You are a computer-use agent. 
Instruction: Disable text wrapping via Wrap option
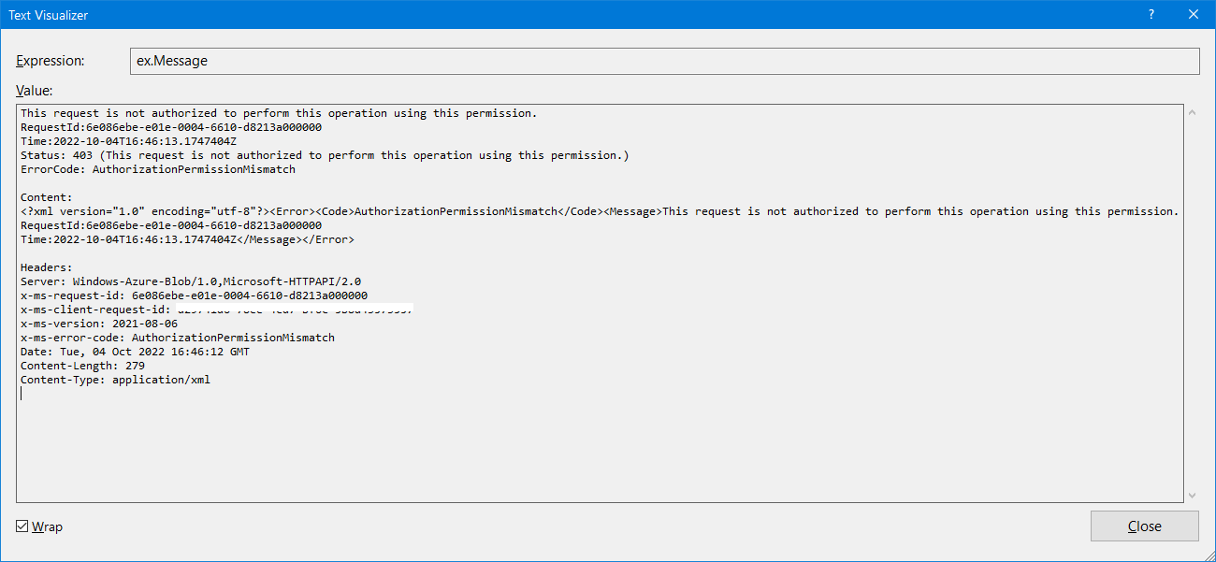click(21, 526)
